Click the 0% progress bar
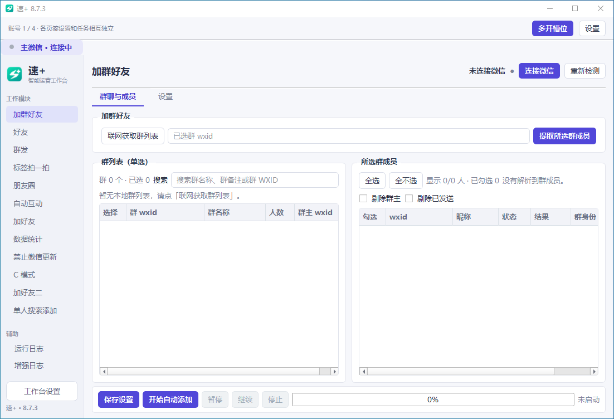Image resolution: width=614 pixels, height=419 pixels. (433, 399)
